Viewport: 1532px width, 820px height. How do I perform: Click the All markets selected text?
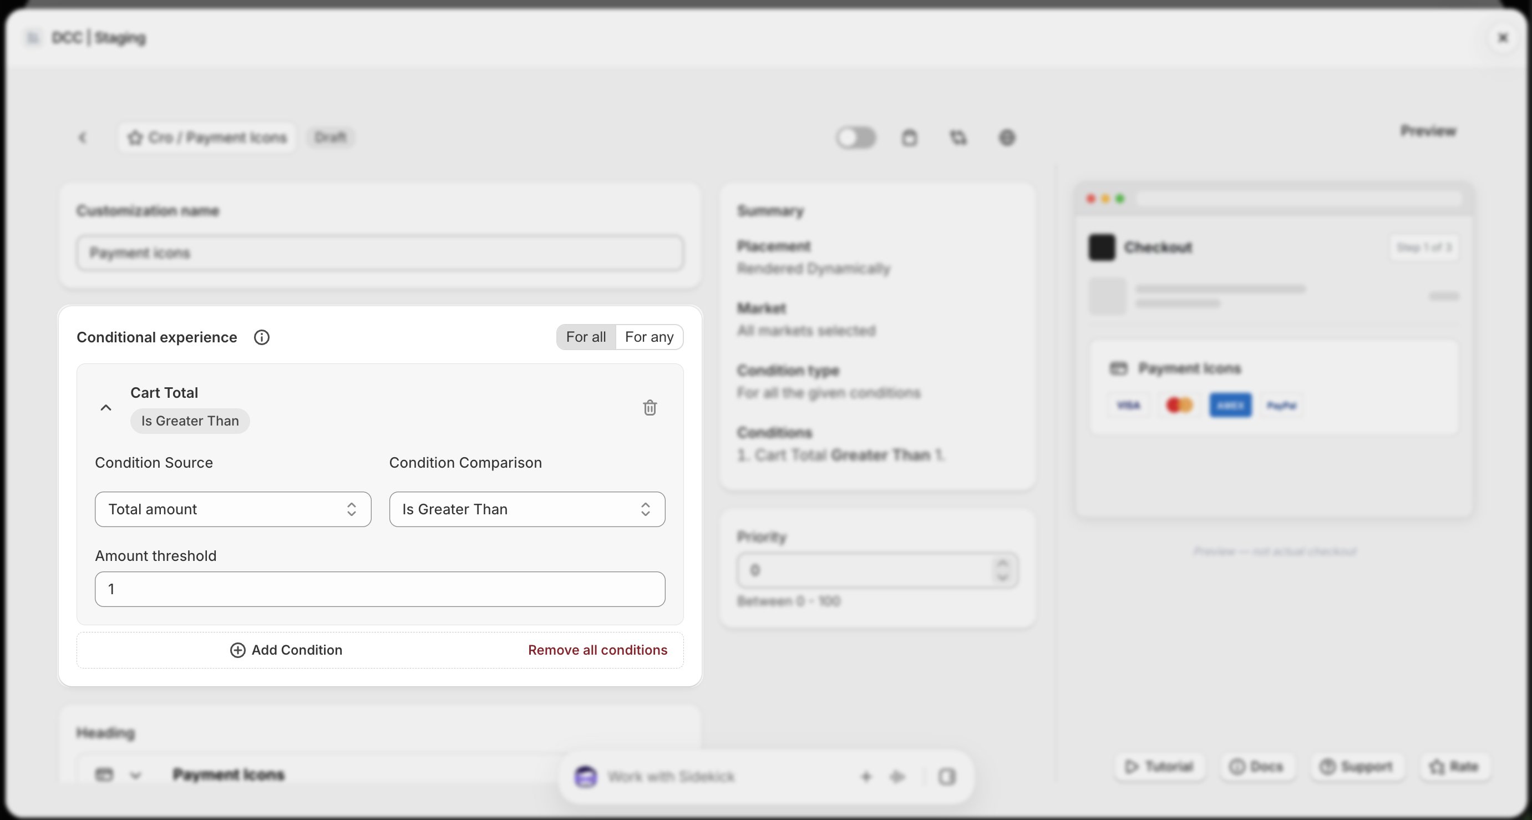(x=806, y=331)
